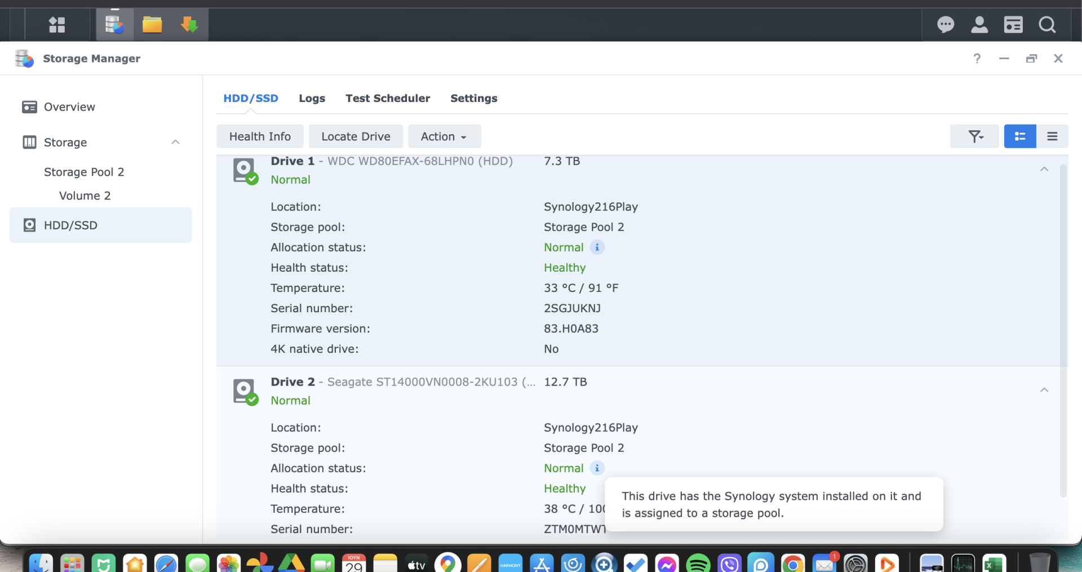Open the Action dropdown menu
This screenshot has height=572, width=1082.
(444, 136)
